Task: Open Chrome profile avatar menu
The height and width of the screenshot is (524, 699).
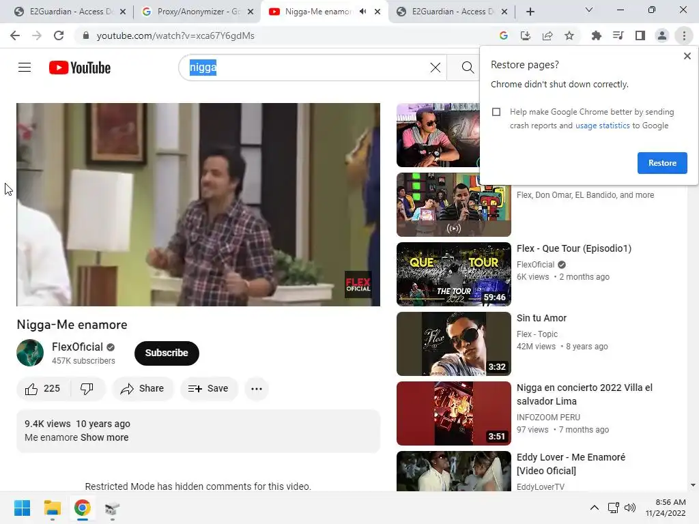Action: pos(661,35)
